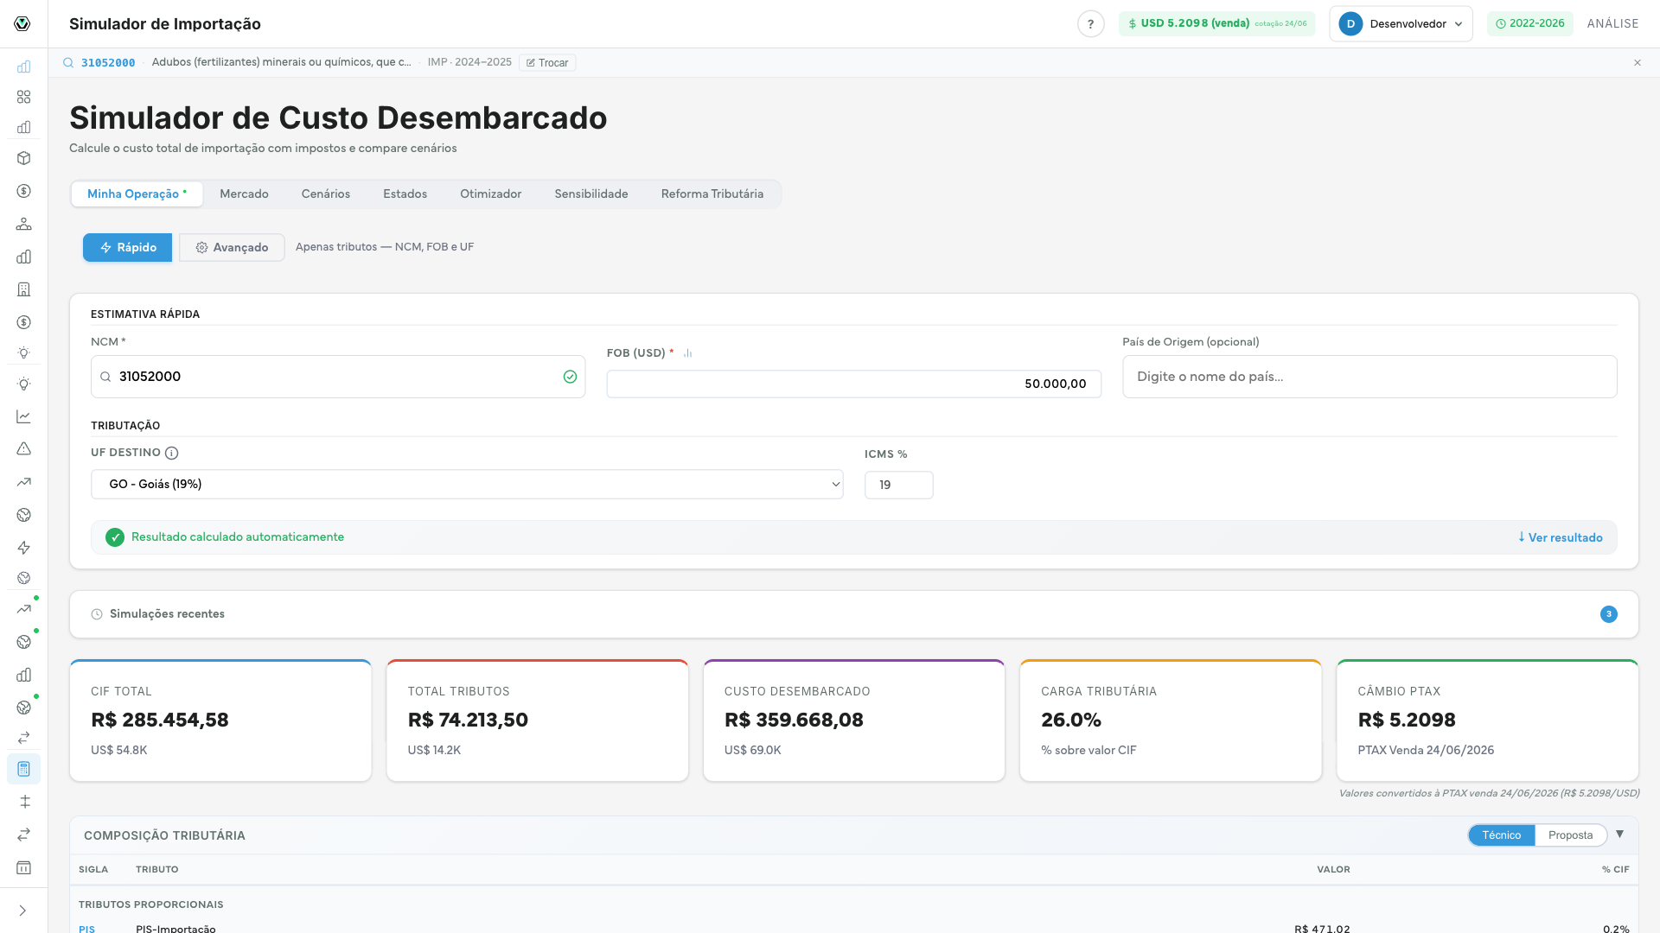The width and height of the screenshot is (1660, 933).
Task: Switch to the Mercado tab
Action: [244, 194]
